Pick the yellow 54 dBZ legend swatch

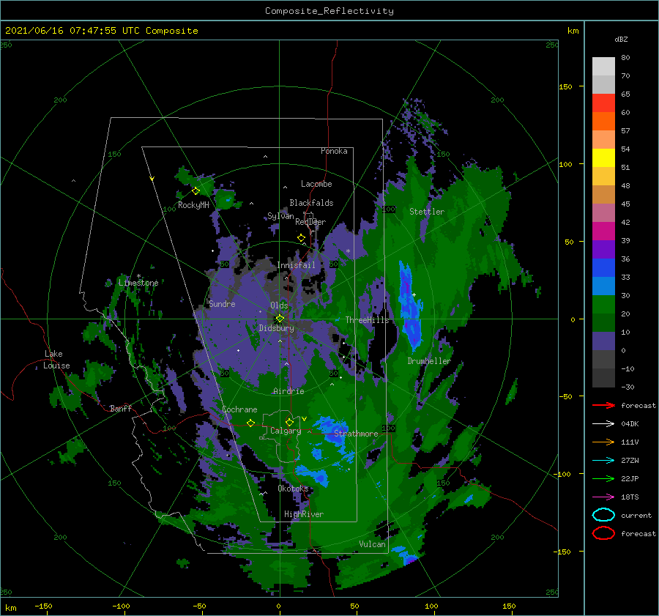pos(603,157)
